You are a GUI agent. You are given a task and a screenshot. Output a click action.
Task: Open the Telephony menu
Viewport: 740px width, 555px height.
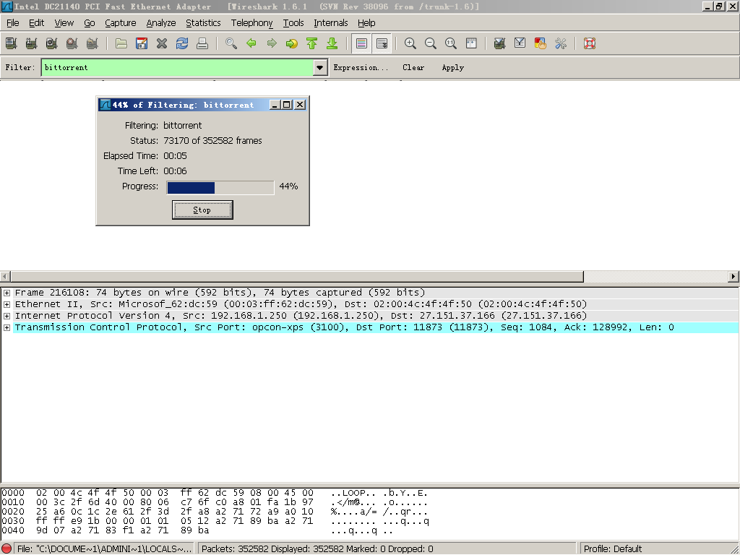tap(252, 22)
